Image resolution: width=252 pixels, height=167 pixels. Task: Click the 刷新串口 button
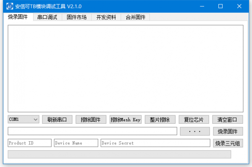57,120
